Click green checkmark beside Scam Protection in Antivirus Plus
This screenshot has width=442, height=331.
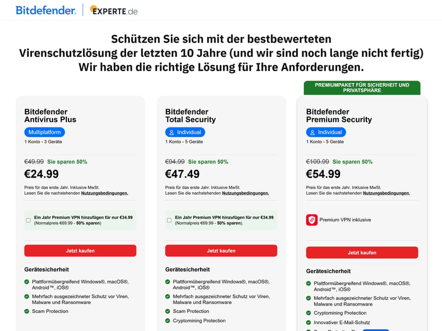[27, 311]
